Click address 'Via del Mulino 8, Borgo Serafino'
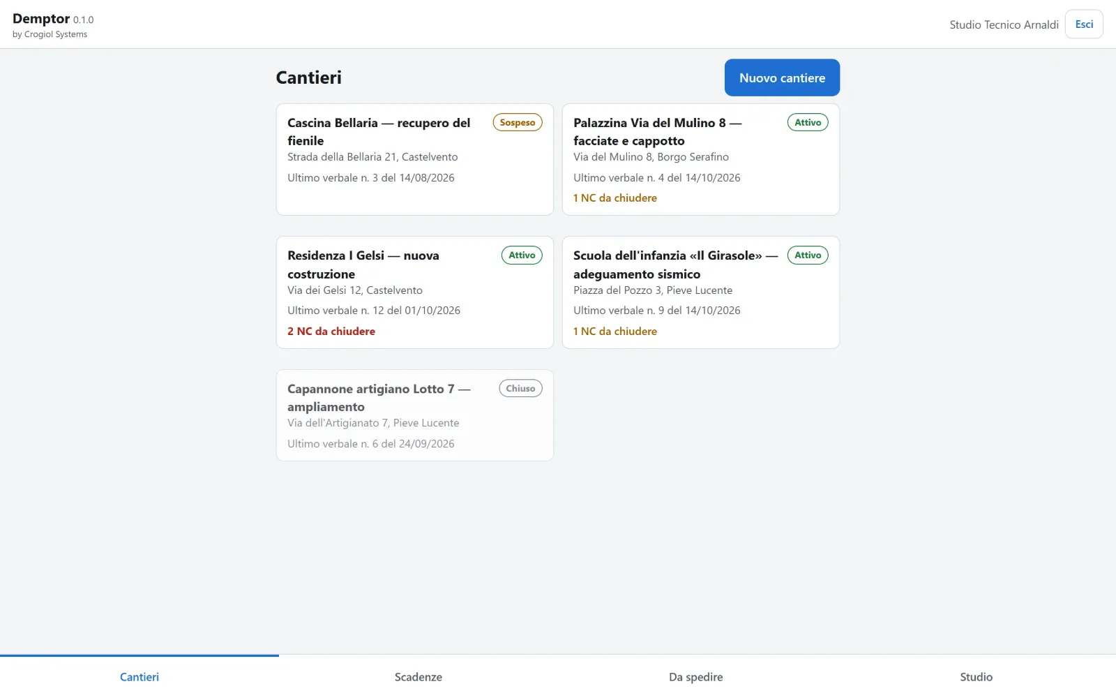This screenshot has width=1116, height=698. point(651,157)
